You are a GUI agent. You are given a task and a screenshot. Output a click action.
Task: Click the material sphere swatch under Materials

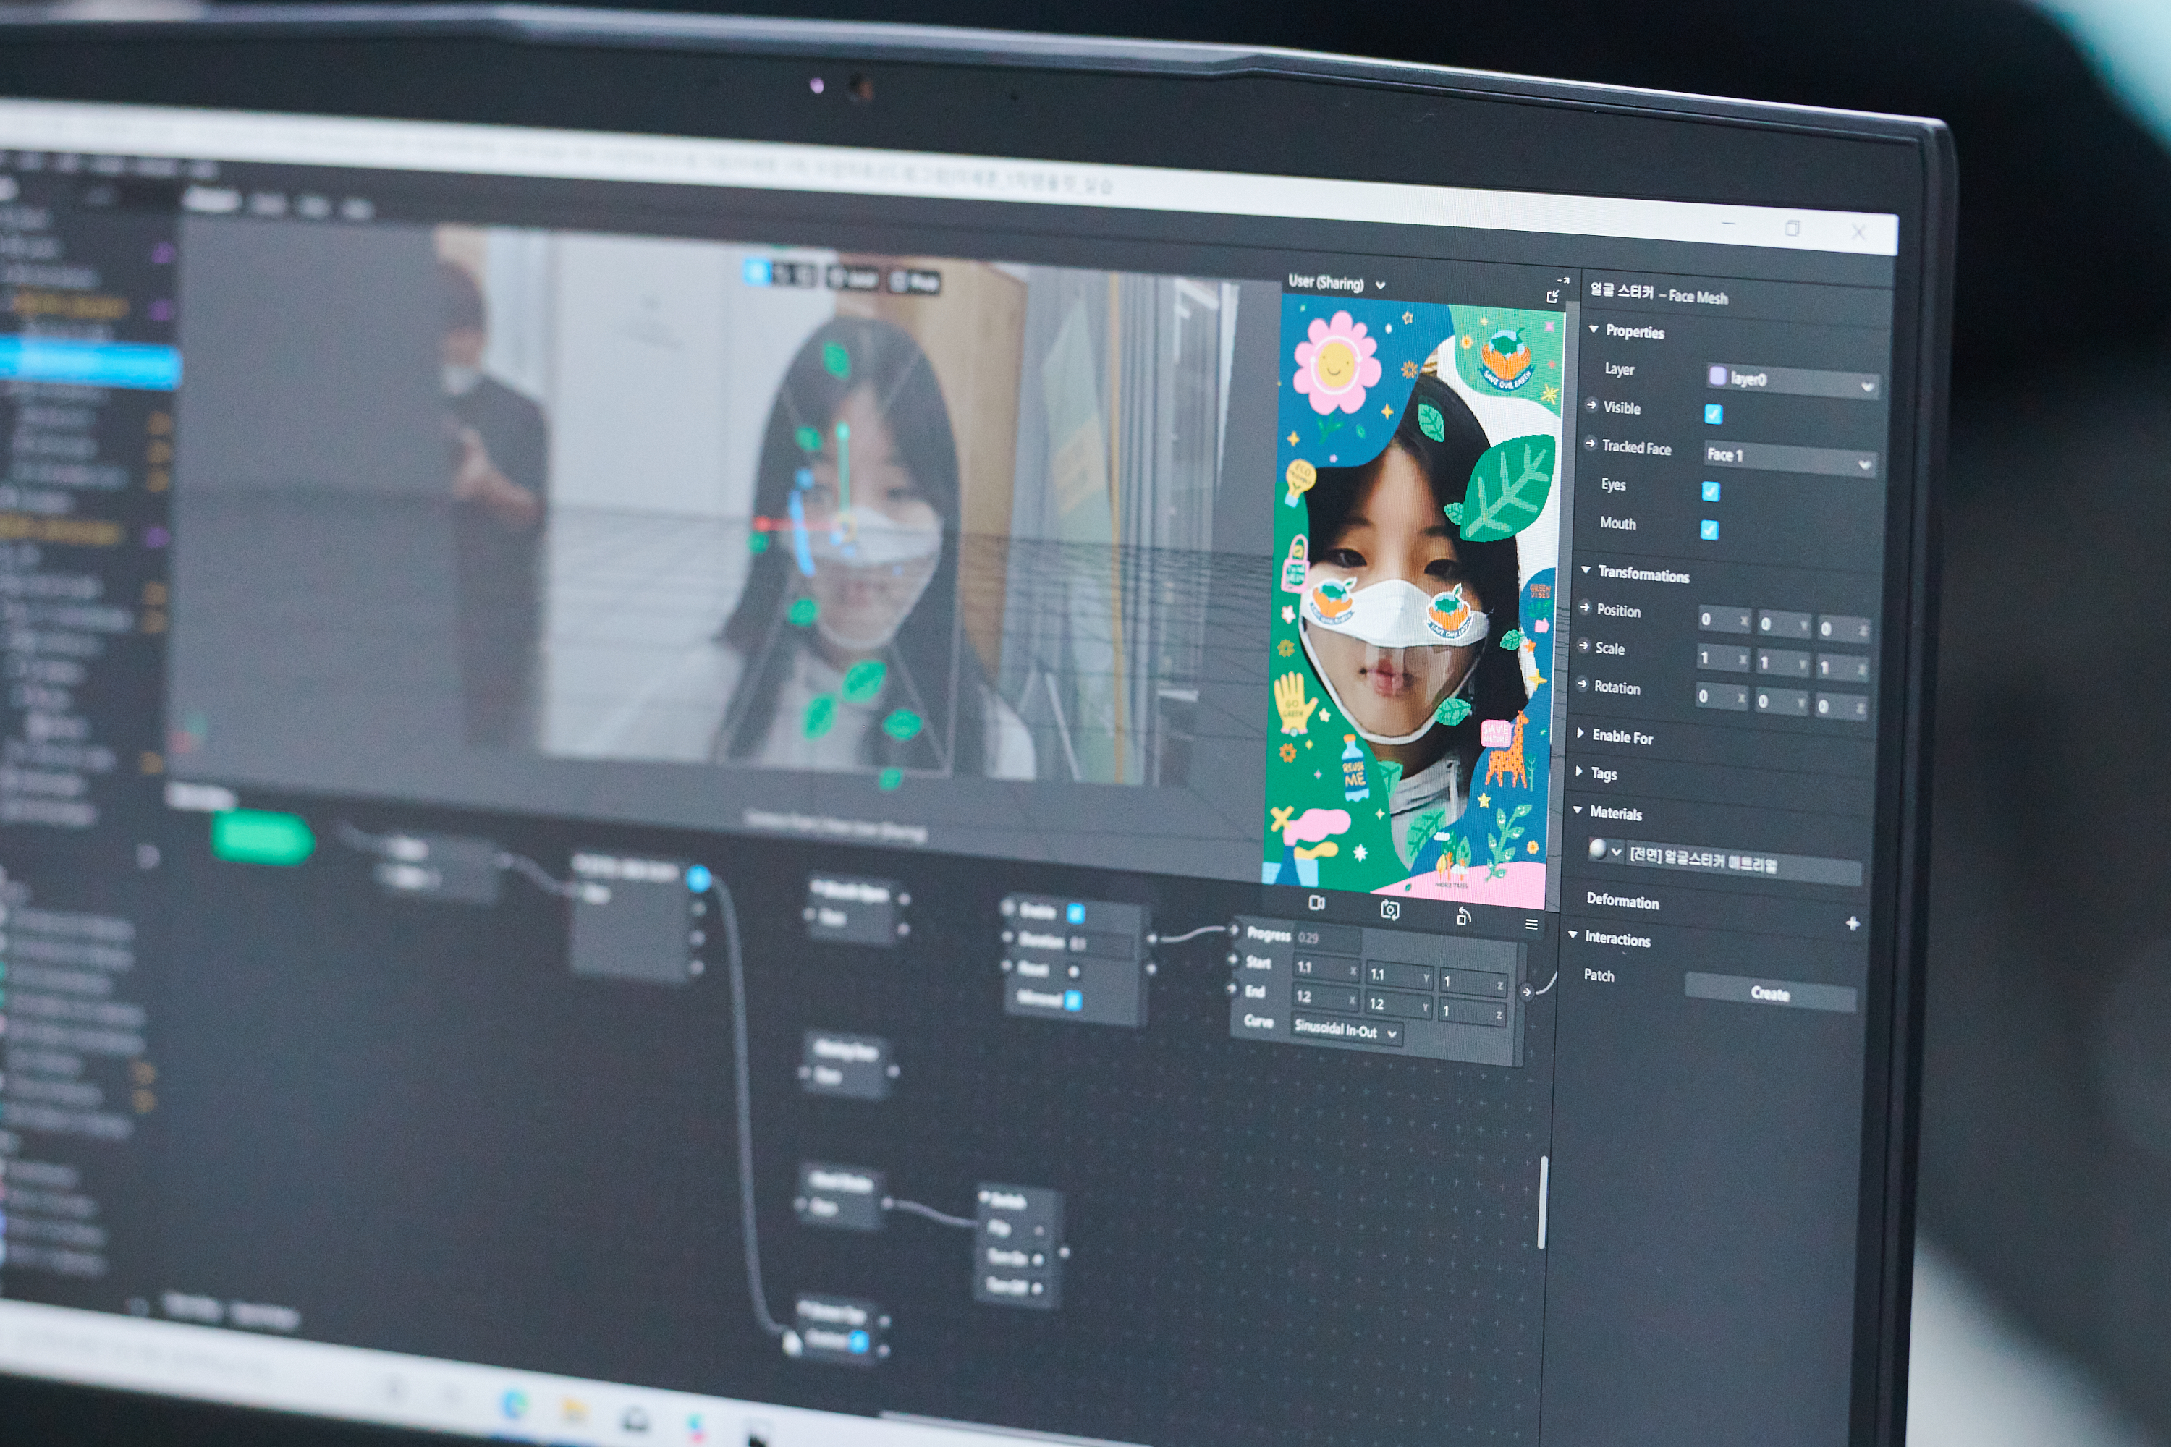click(1597, 848)
